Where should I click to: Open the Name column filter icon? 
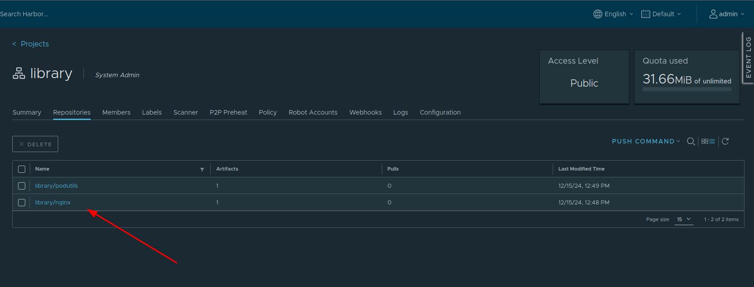point(202,169)
